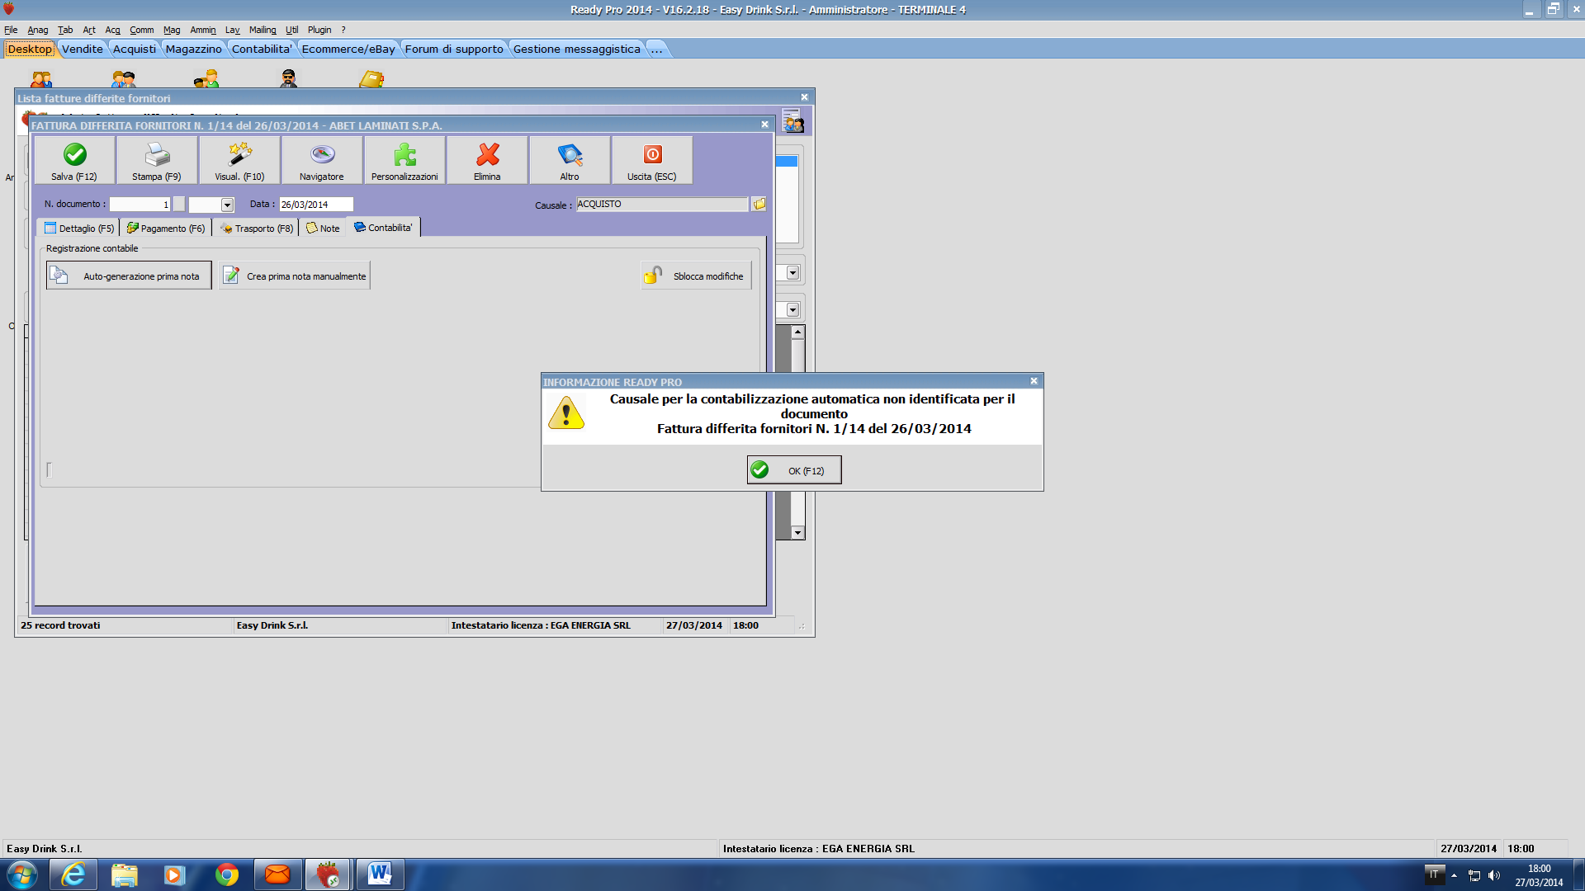1585x891 pixels.
Task: Click the first desktop people icon
Action: tap(41, 79)
